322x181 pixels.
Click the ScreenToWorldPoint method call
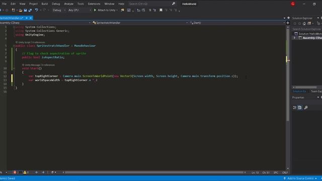(x=97, y=76)
